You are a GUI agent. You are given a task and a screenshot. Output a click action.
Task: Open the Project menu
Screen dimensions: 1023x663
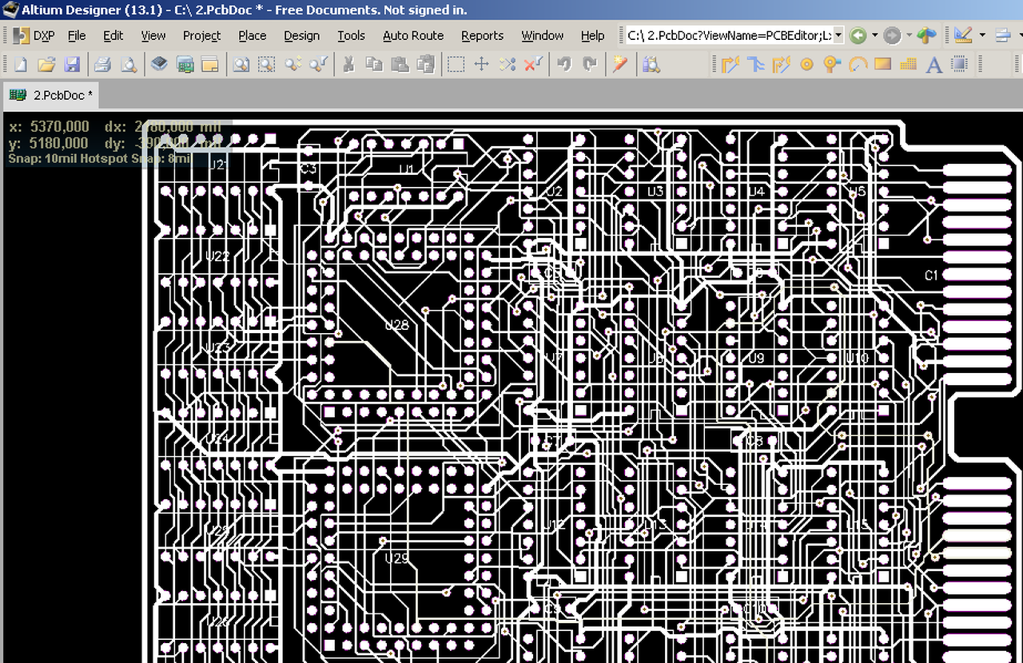(201, 36)
